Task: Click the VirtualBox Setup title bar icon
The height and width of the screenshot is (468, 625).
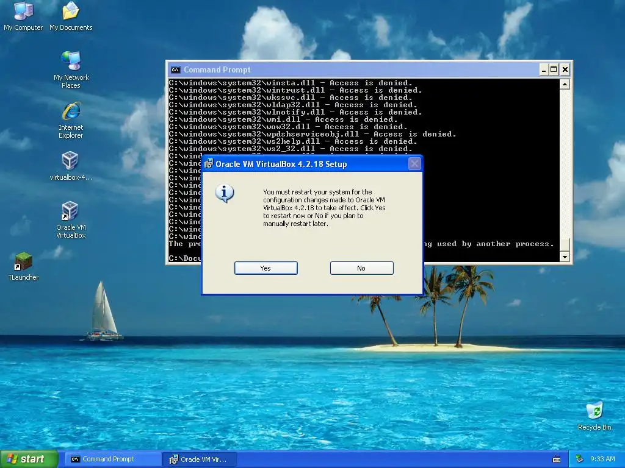Action: pyautogui.click(x=208, y=164)
